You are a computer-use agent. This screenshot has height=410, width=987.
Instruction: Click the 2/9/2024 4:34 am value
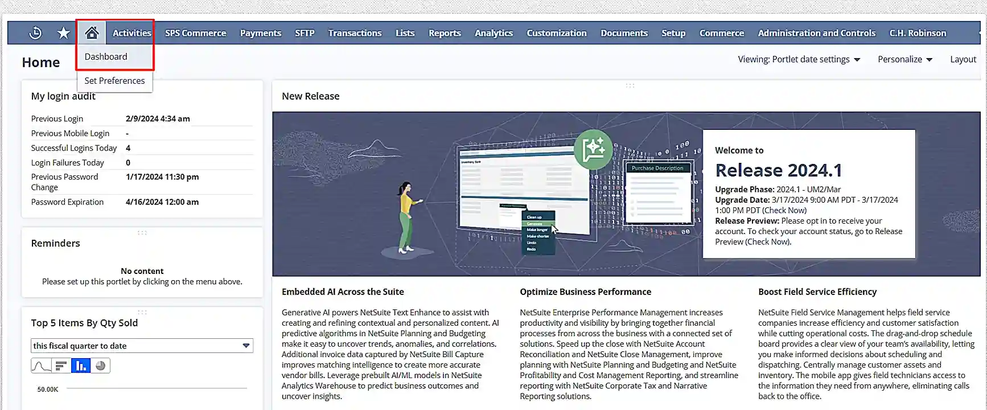(158, 118)
